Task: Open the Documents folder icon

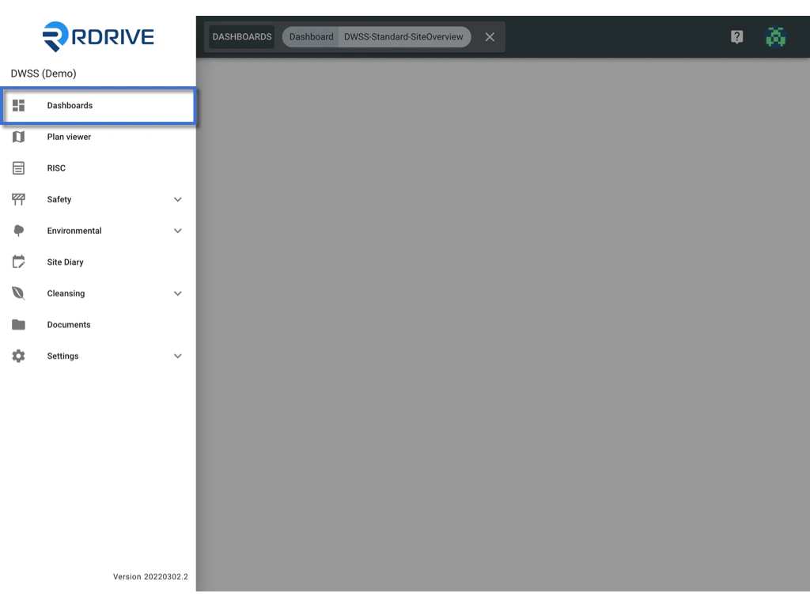Action: click(x=18, y=324)
